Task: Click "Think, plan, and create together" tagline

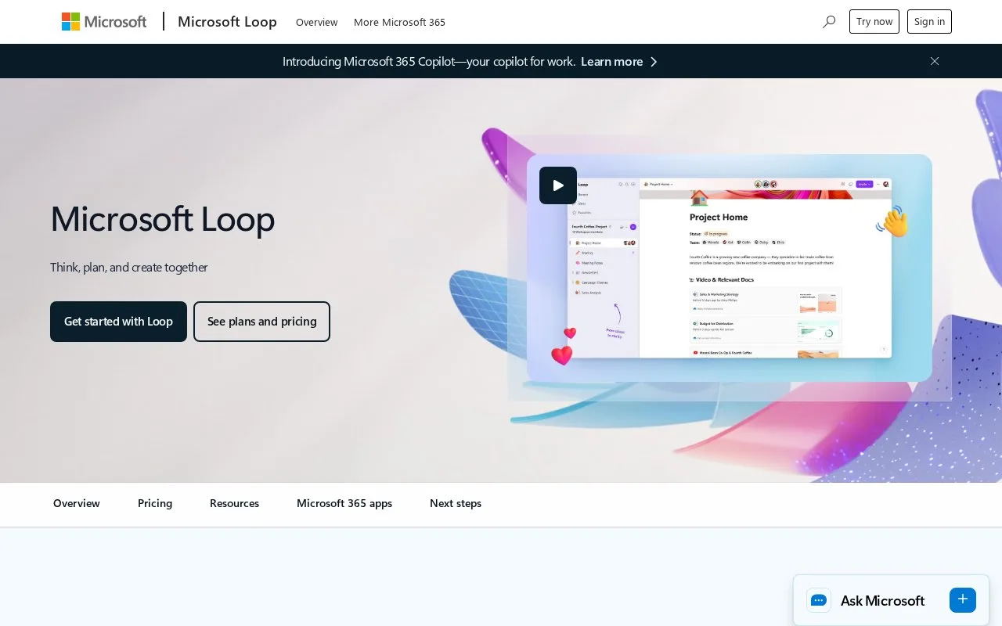Action: [129, 268]
